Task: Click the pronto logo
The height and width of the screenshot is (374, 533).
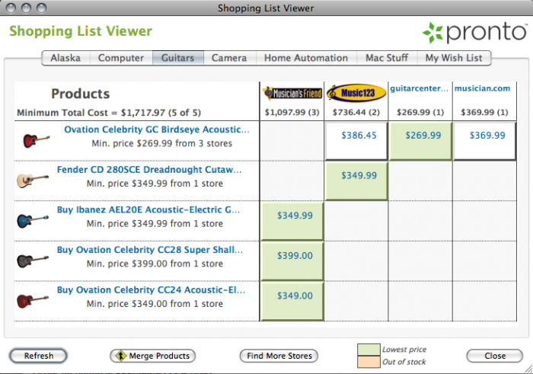Action: [x=474, y=32]
